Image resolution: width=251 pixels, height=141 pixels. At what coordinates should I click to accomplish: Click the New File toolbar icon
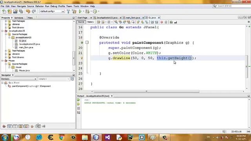[4, 11]
